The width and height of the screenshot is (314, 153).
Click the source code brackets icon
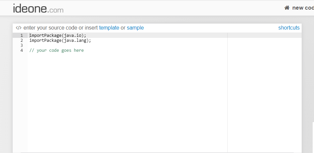(19, 28)
